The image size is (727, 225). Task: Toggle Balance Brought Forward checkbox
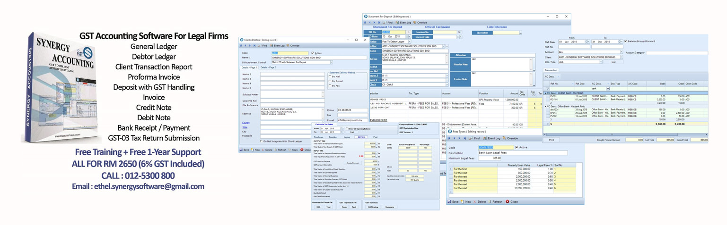coord(626,41)
